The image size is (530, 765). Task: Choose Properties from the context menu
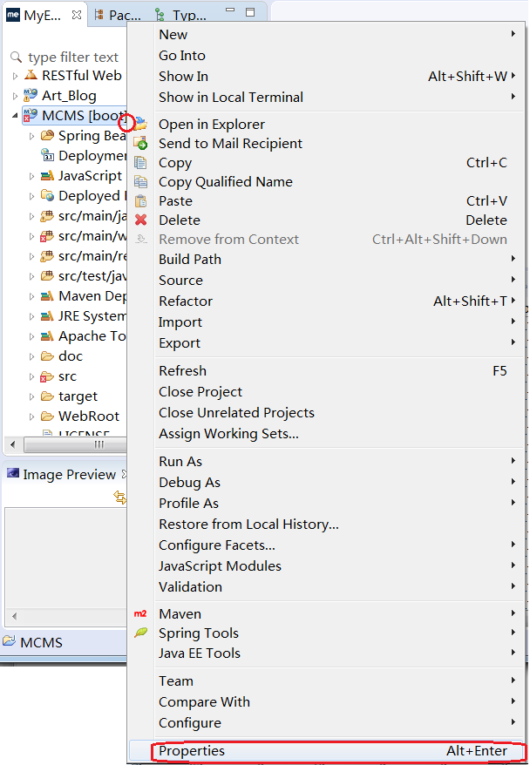pos(328,750)
